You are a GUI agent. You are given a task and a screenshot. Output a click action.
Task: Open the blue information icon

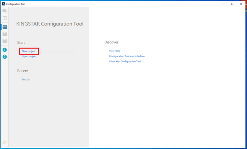[5, 50]
